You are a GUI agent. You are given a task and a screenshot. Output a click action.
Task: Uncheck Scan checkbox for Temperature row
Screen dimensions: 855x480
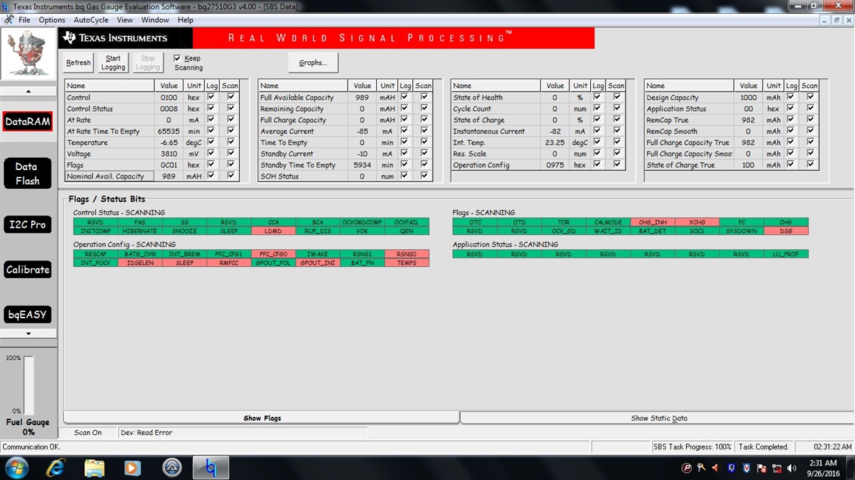pos(231,142)
